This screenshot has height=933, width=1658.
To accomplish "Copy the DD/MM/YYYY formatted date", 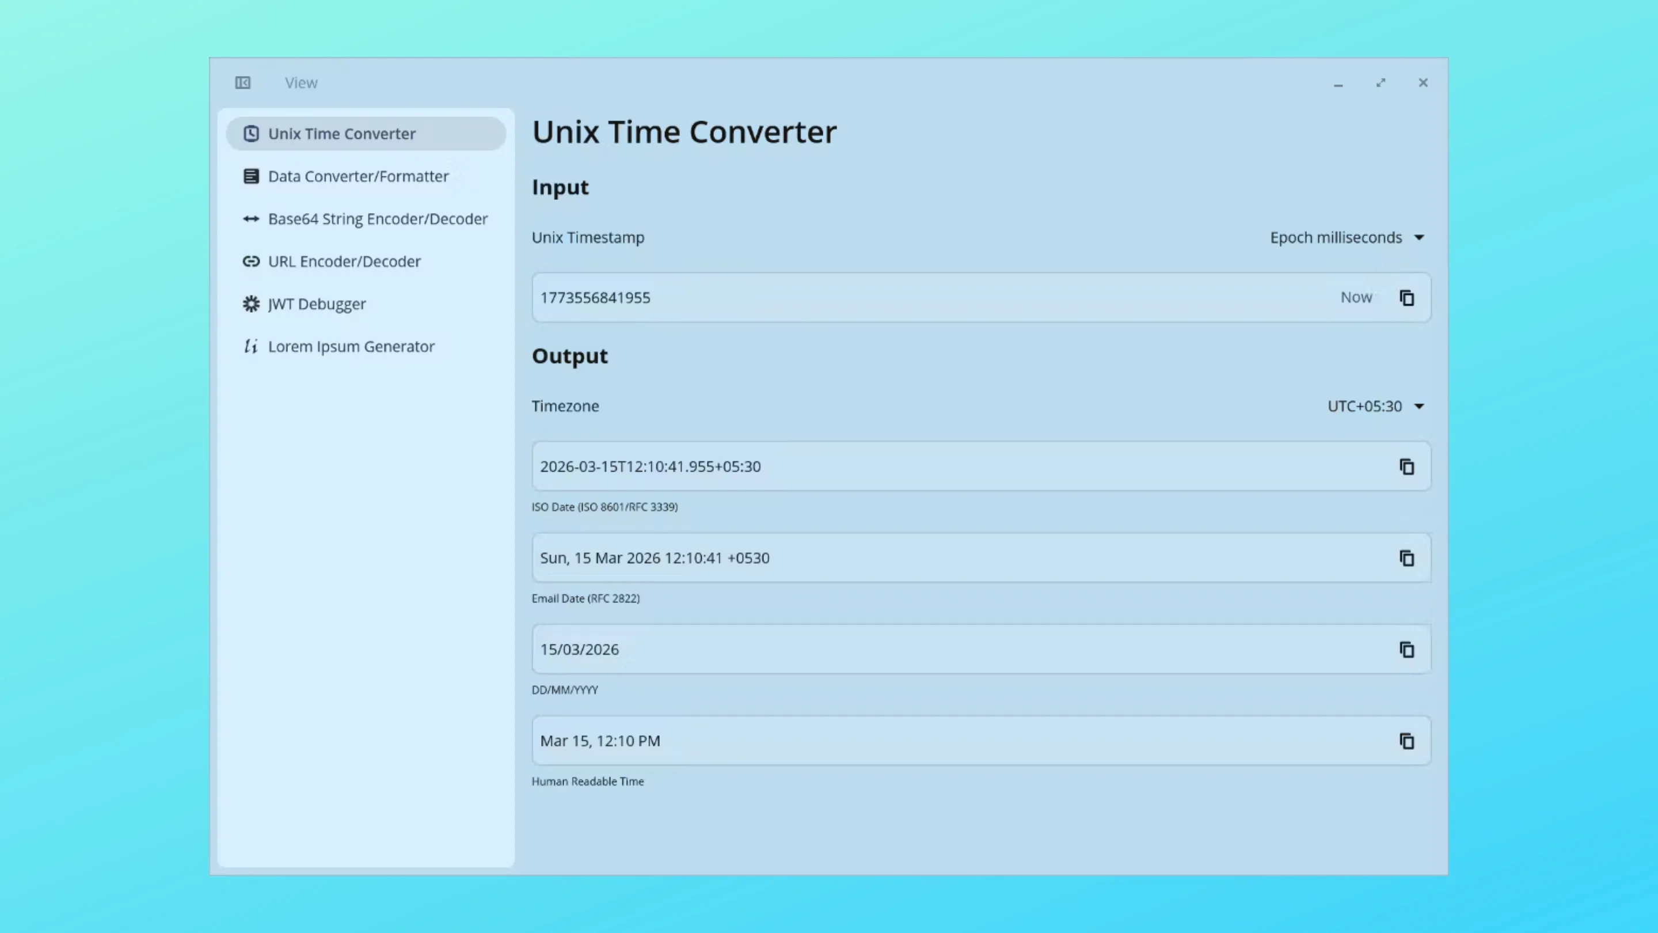I will [x=1406, y=650].
